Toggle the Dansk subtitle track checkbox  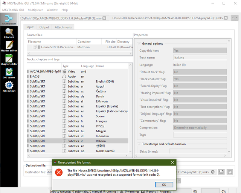point(28,96)
